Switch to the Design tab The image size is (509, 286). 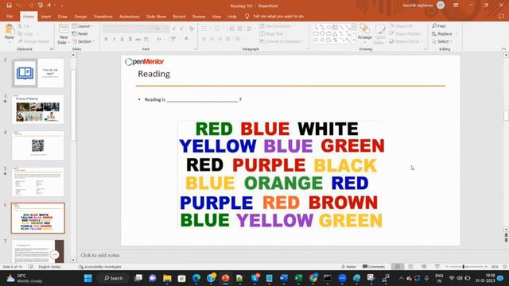tap(80, 16)
